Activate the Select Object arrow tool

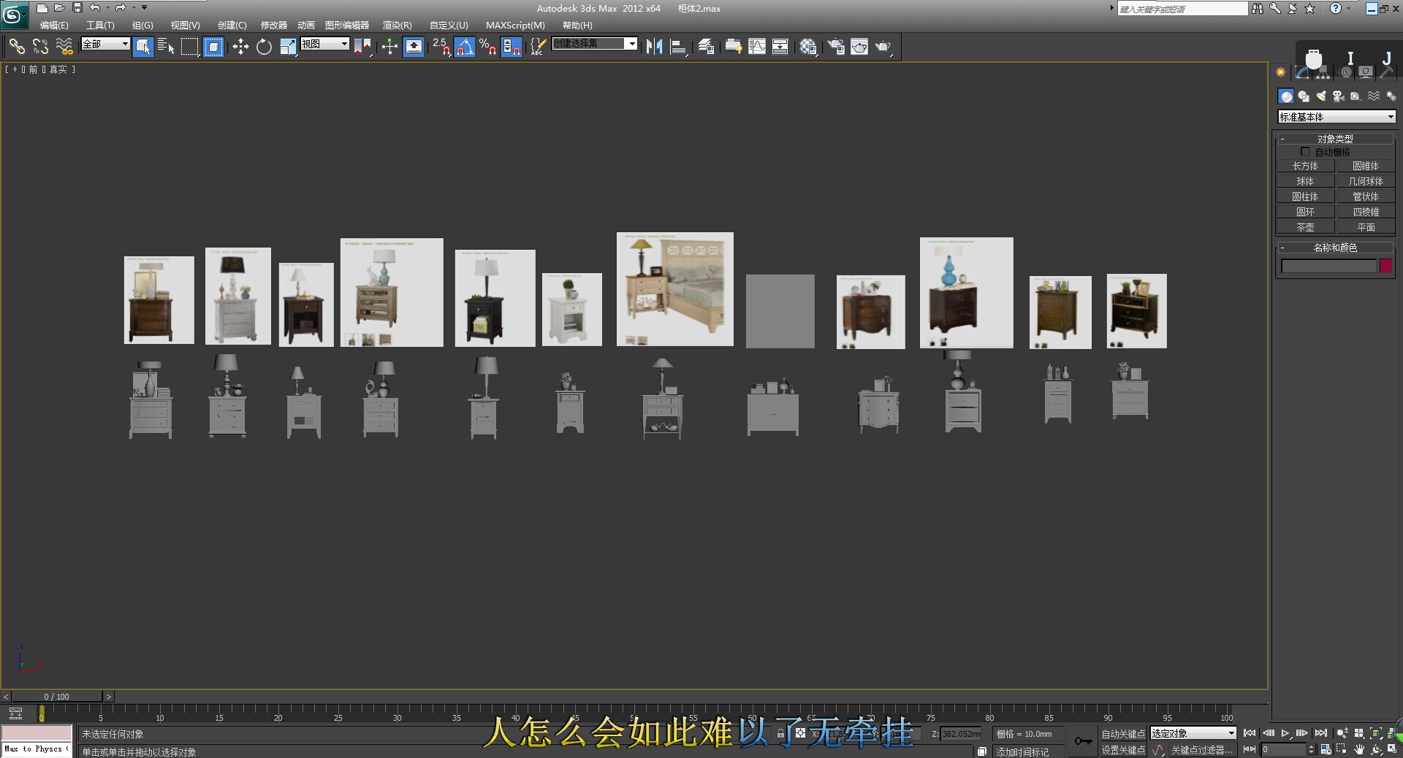point(143,47)
